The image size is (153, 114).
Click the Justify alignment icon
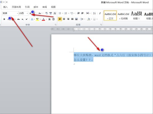[x=72, y=19]
